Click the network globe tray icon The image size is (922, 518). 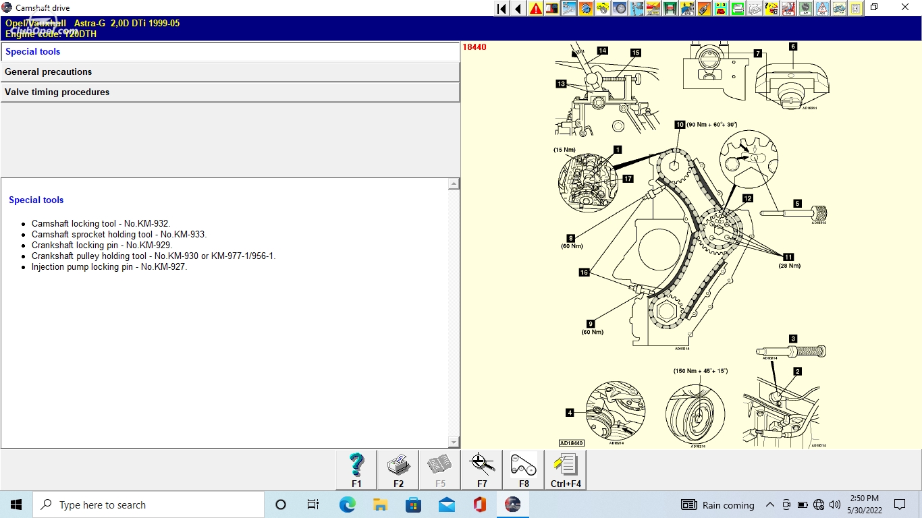(819, 505)
